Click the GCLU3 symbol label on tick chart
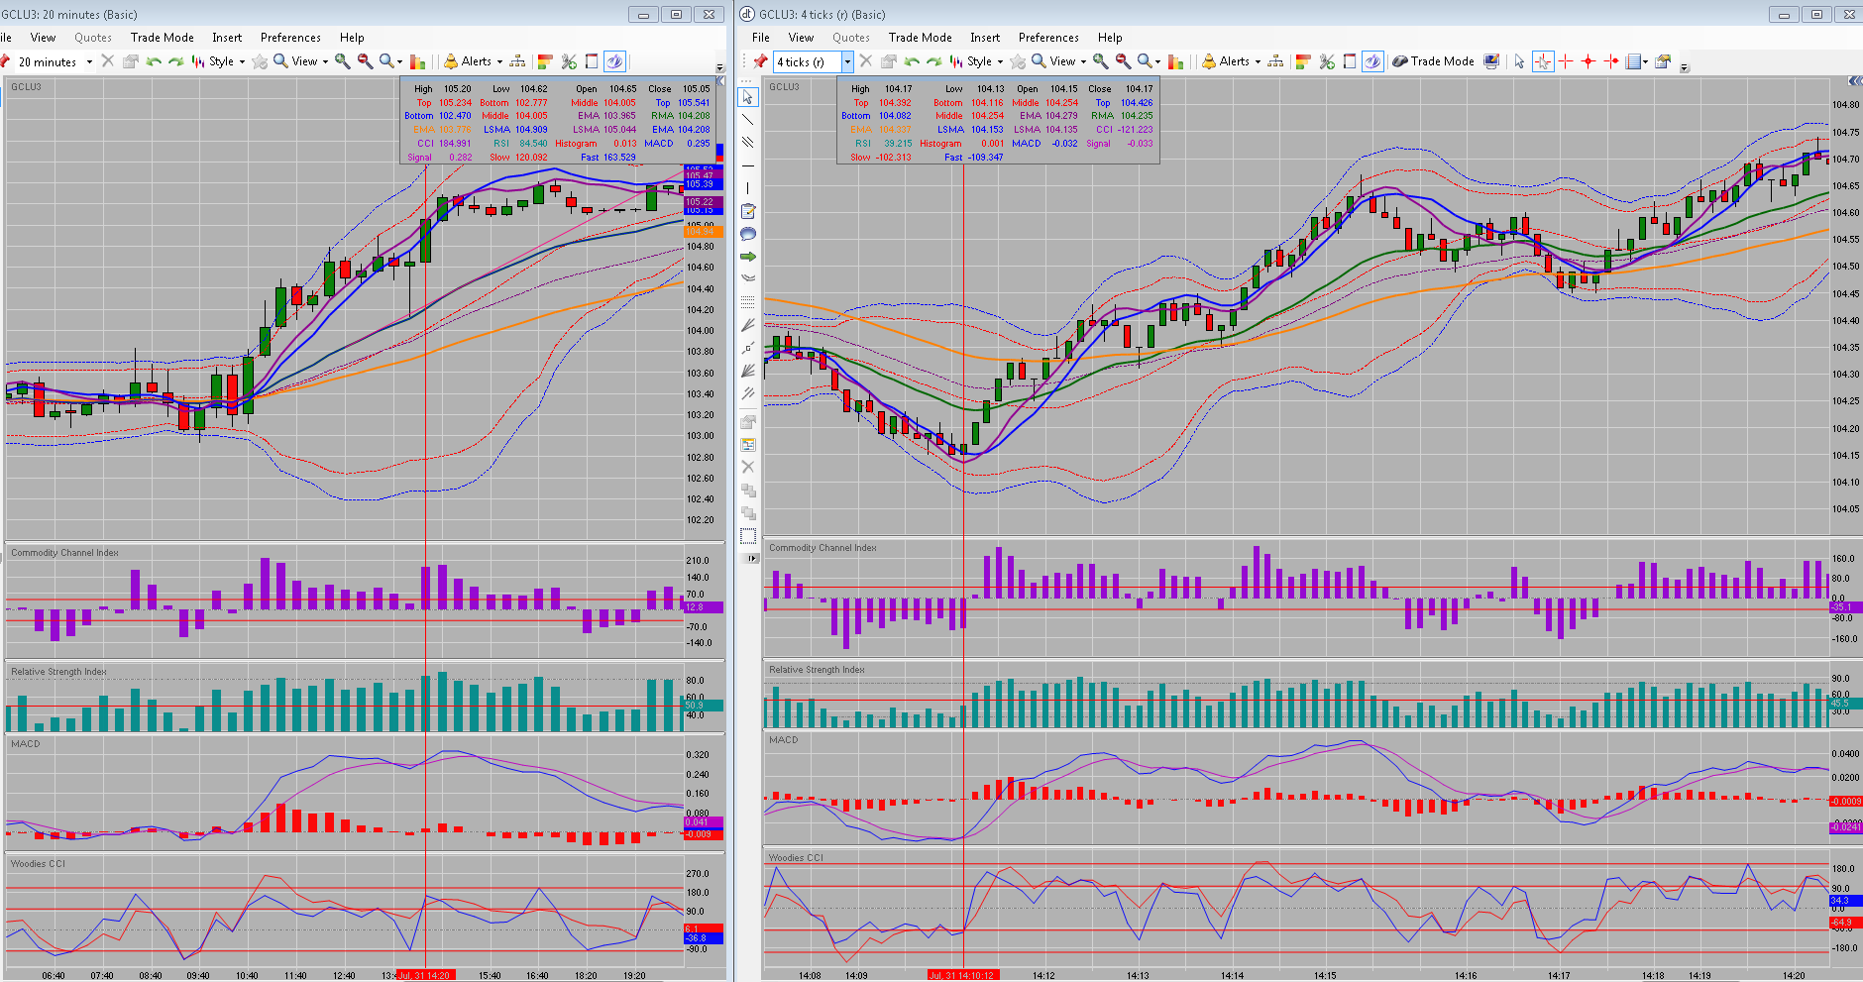This screenshot has width=1863, height=982. 784,87
